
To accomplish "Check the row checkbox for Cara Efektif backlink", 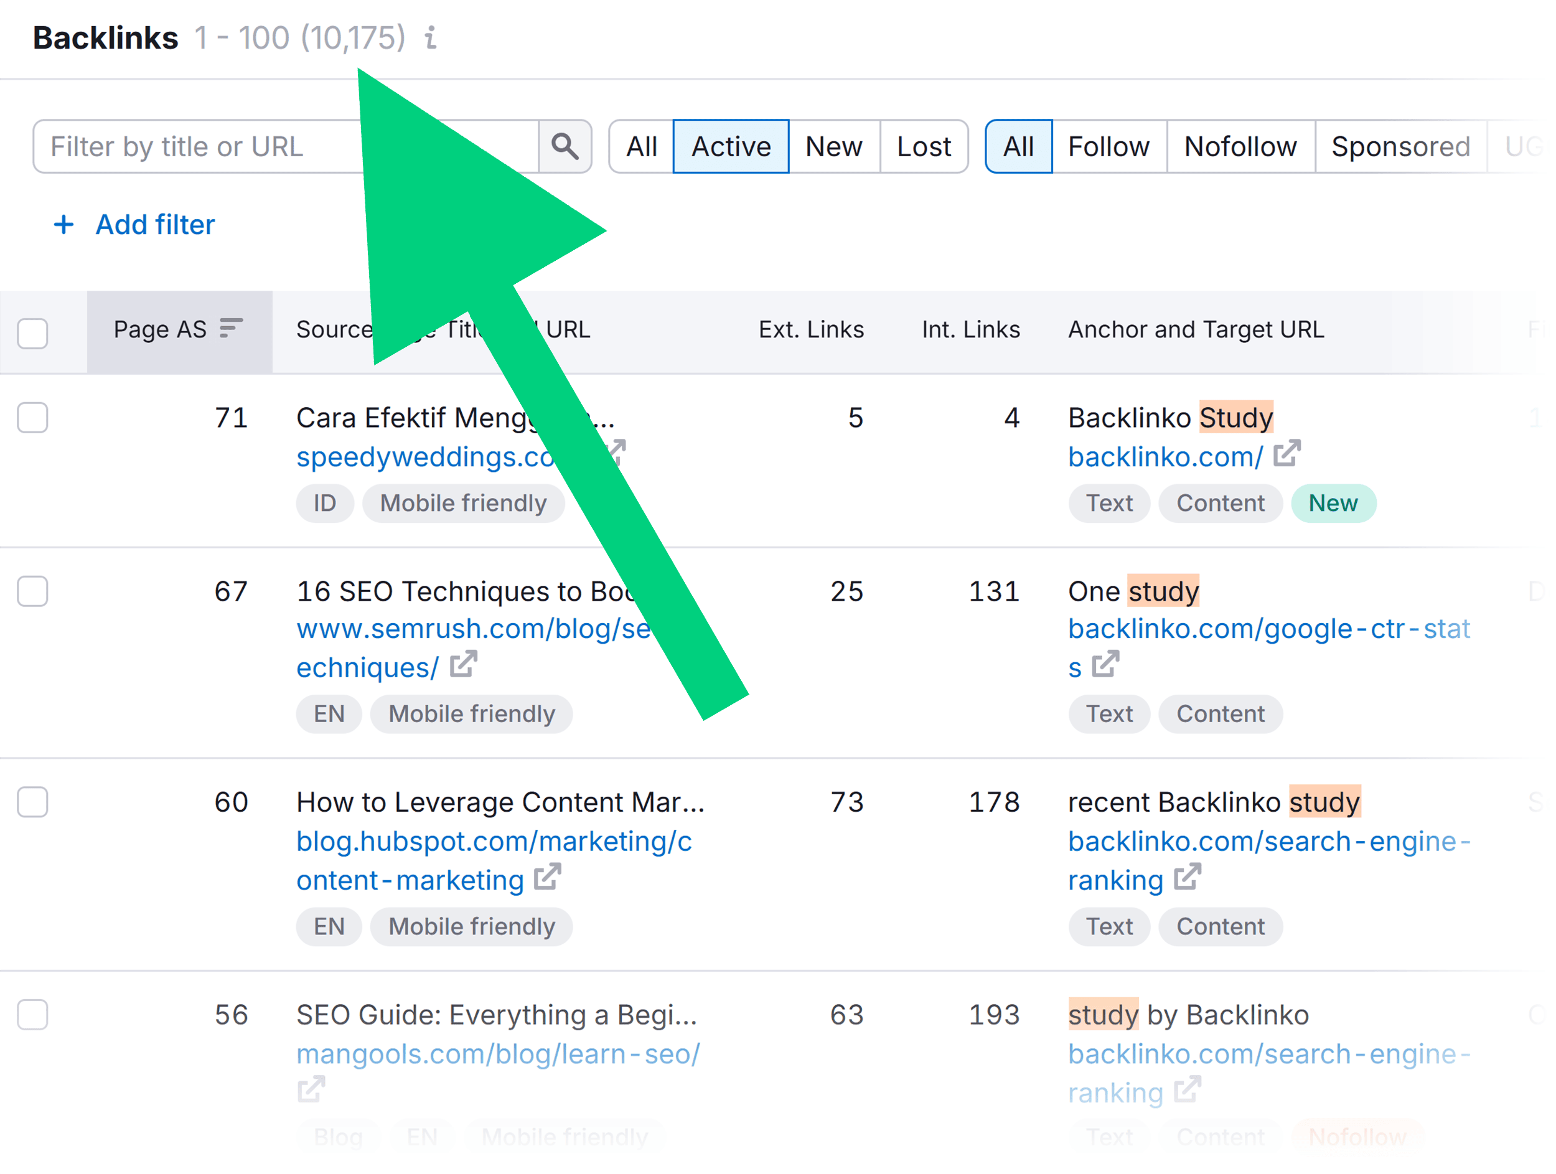I will [32, 417].
